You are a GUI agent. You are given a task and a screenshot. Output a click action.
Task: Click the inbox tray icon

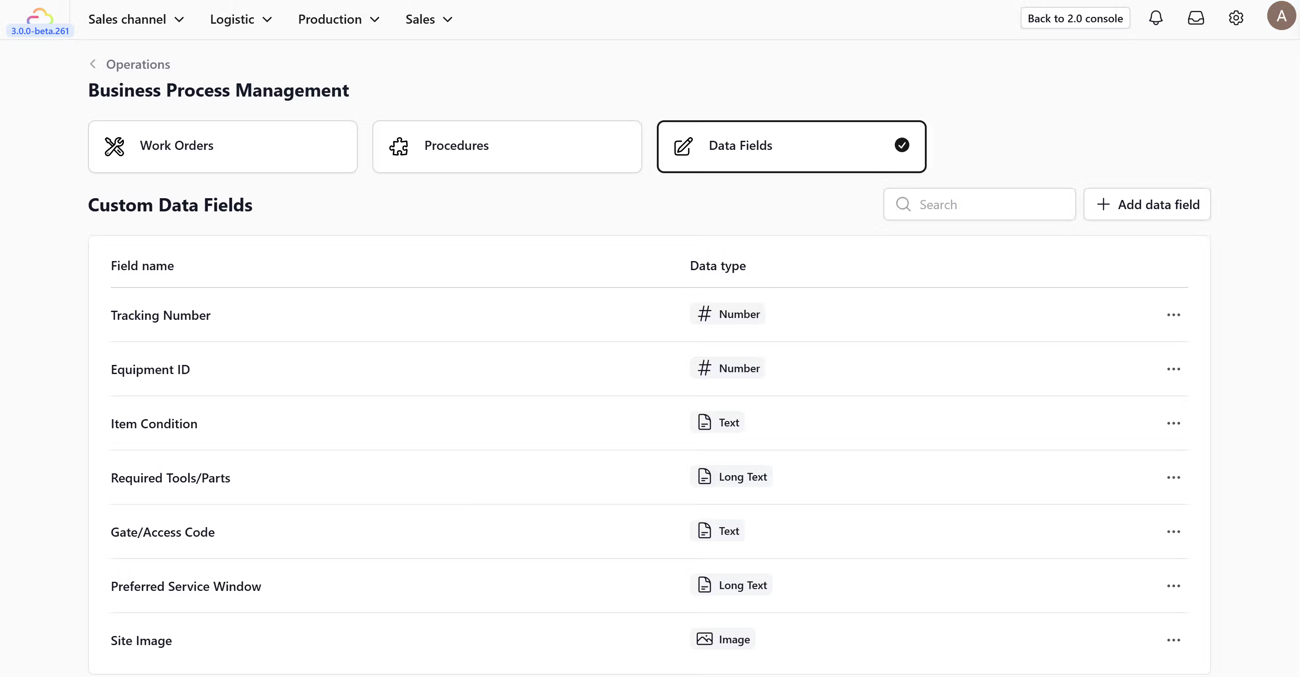point(1196,19)
